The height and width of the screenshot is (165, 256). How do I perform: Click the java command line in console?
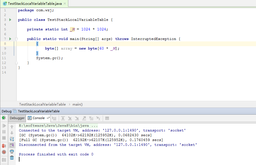click(x=58, y=126)
